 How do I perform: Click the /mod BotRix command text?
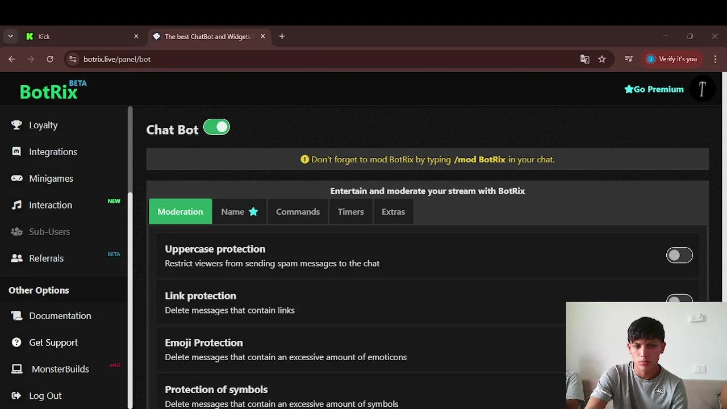pos(479,160)
